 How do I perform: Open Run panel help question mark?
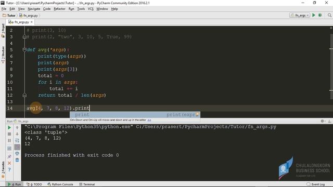[9, 170]
